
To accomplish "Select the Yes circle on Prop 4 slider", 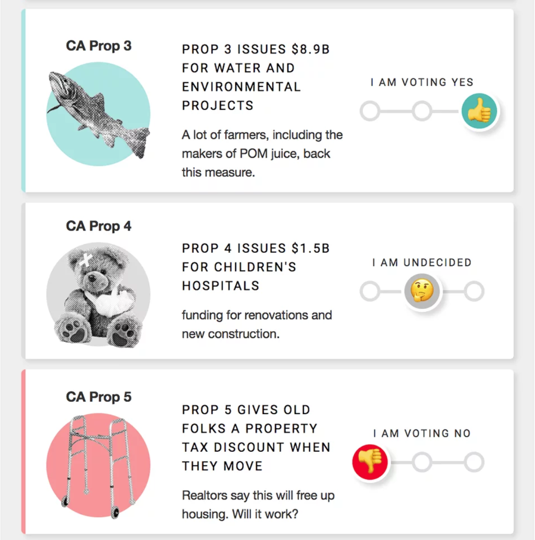I will tap(474, 291).
